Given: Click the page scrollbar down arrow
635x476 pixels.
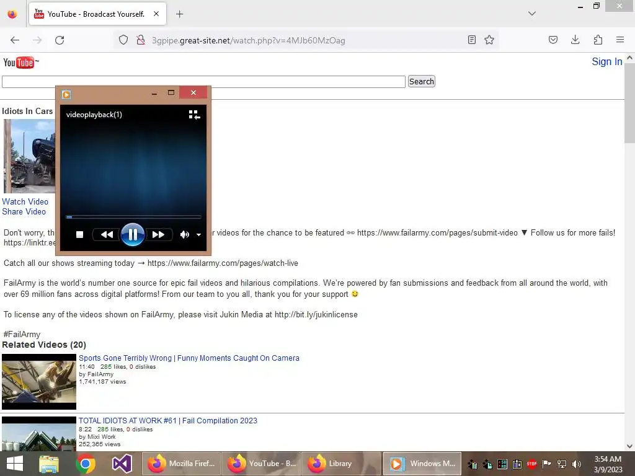Looking at the screenshot, I should 629,446.
